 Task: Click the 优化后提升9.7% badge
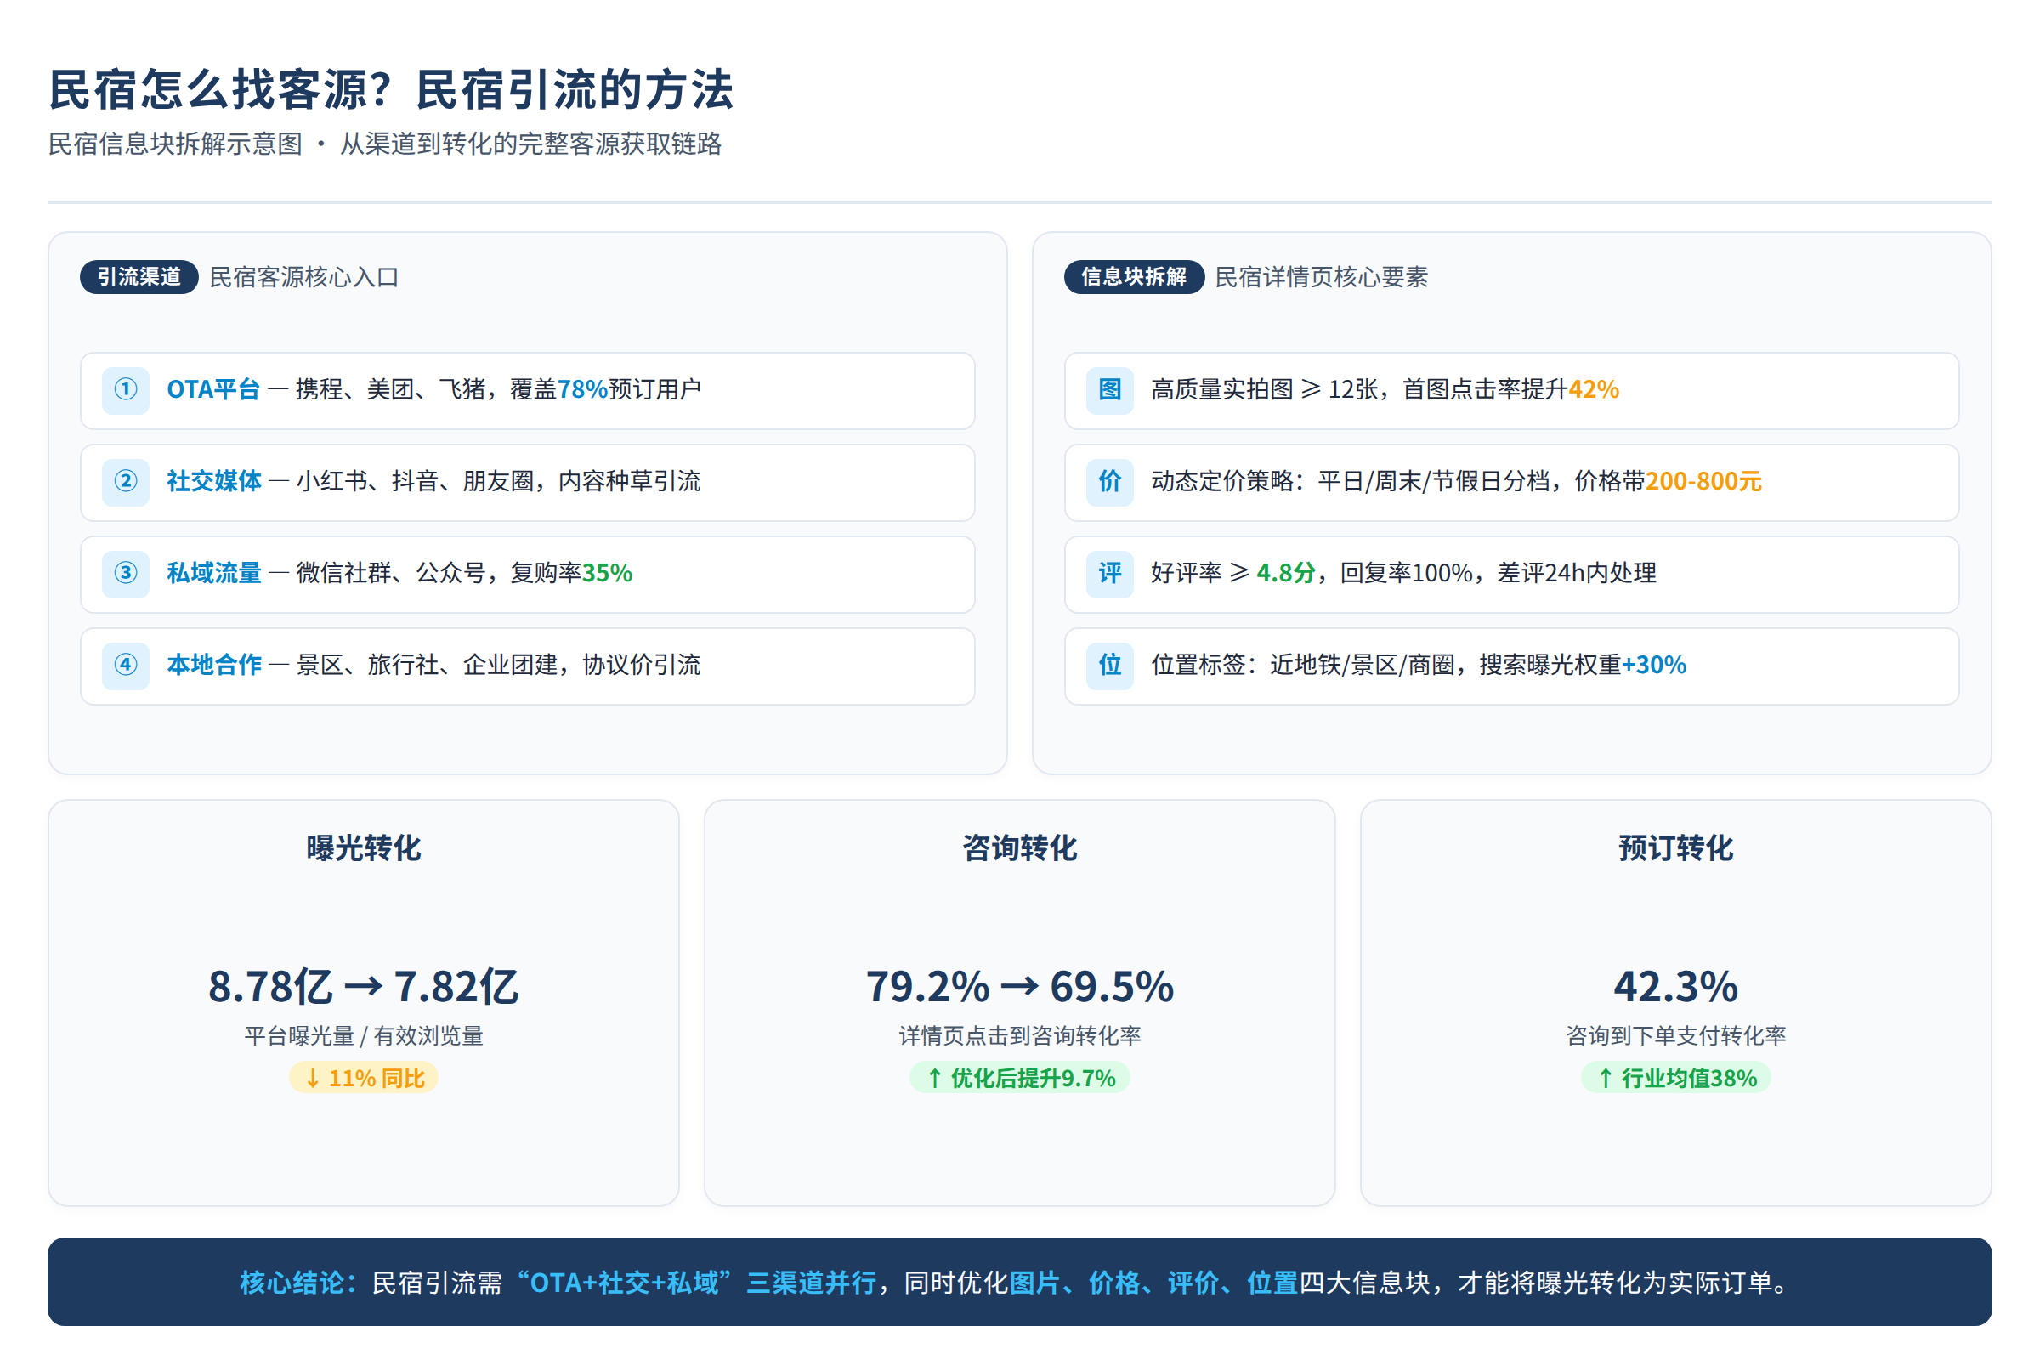click(x=1020, y=1078)
